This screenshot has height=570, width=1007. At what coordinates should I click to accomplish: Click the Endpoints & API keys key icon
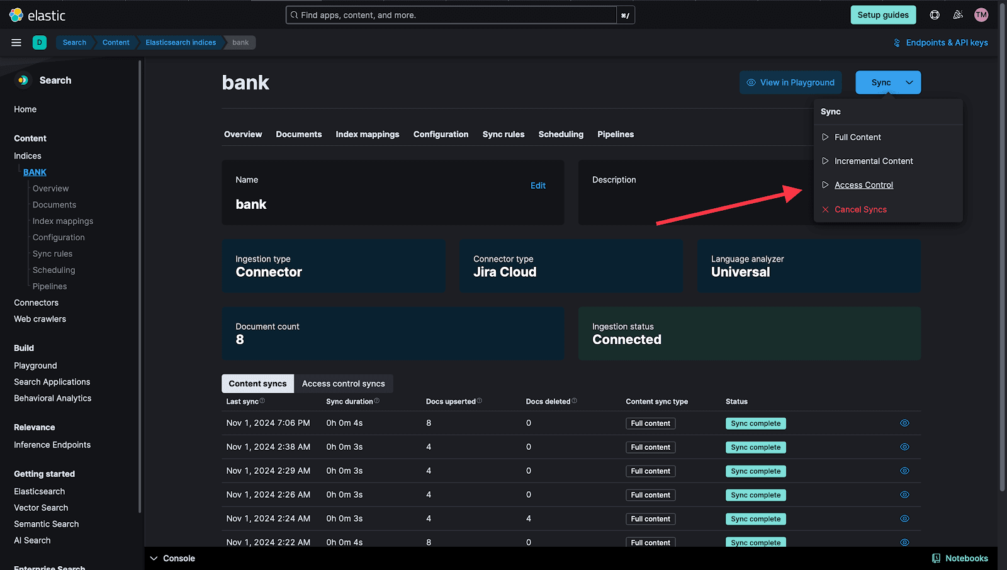pyautogui.click(x=896, y=43)
